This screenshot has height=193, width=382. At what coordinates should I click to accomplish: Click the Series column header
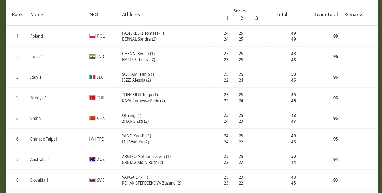pyautogui.click(x=240, y=11)
